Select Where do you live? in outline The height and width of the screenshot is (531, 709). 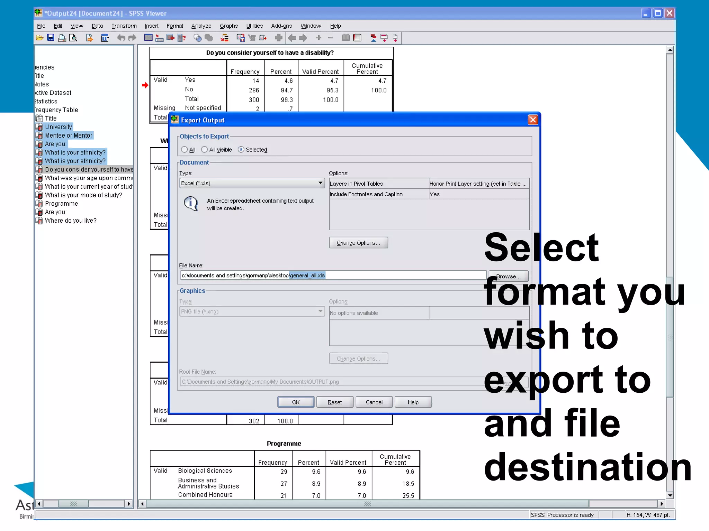[x=71, y=221]
